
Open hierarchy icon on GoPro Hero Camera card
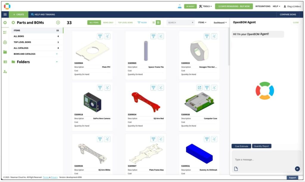click(x=100, y=88)
